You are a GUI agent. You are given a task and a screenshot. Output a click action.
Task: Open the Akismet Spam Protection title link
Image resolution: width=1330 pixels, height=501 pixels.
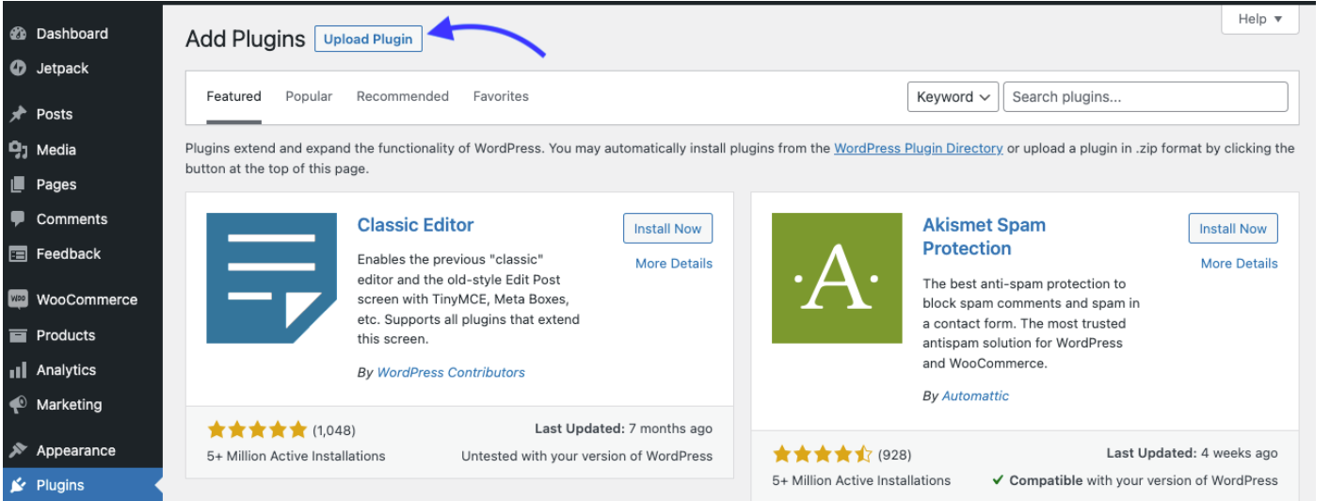[984, 236]
